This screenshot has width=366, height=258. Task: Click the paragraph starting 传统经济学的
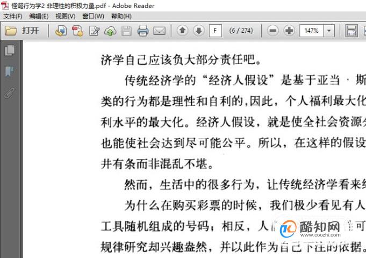tap(245, 81)
